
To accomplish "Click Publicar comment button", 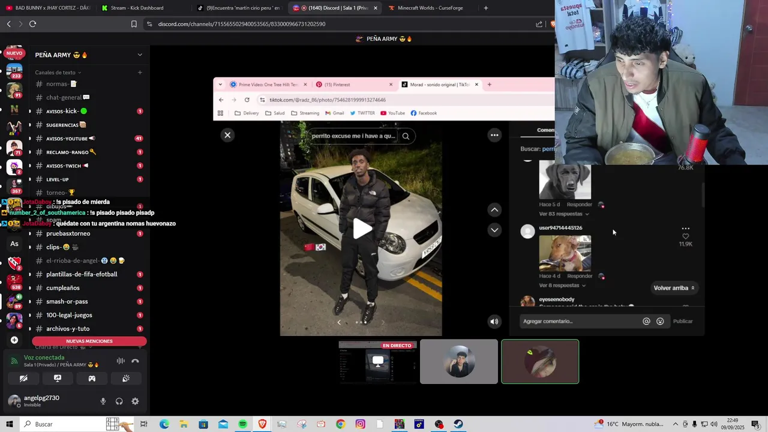I will 683,321.
